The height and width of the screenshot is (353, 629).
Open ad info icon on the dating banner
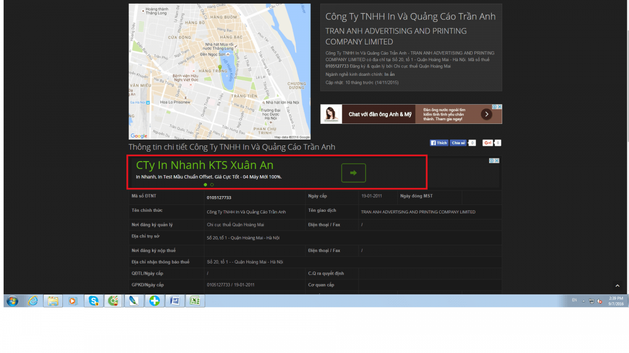(x=495, y=107)
